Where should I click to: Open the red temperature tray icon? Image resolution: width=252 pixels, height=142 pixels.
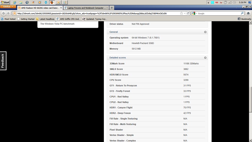pos(217,2)
